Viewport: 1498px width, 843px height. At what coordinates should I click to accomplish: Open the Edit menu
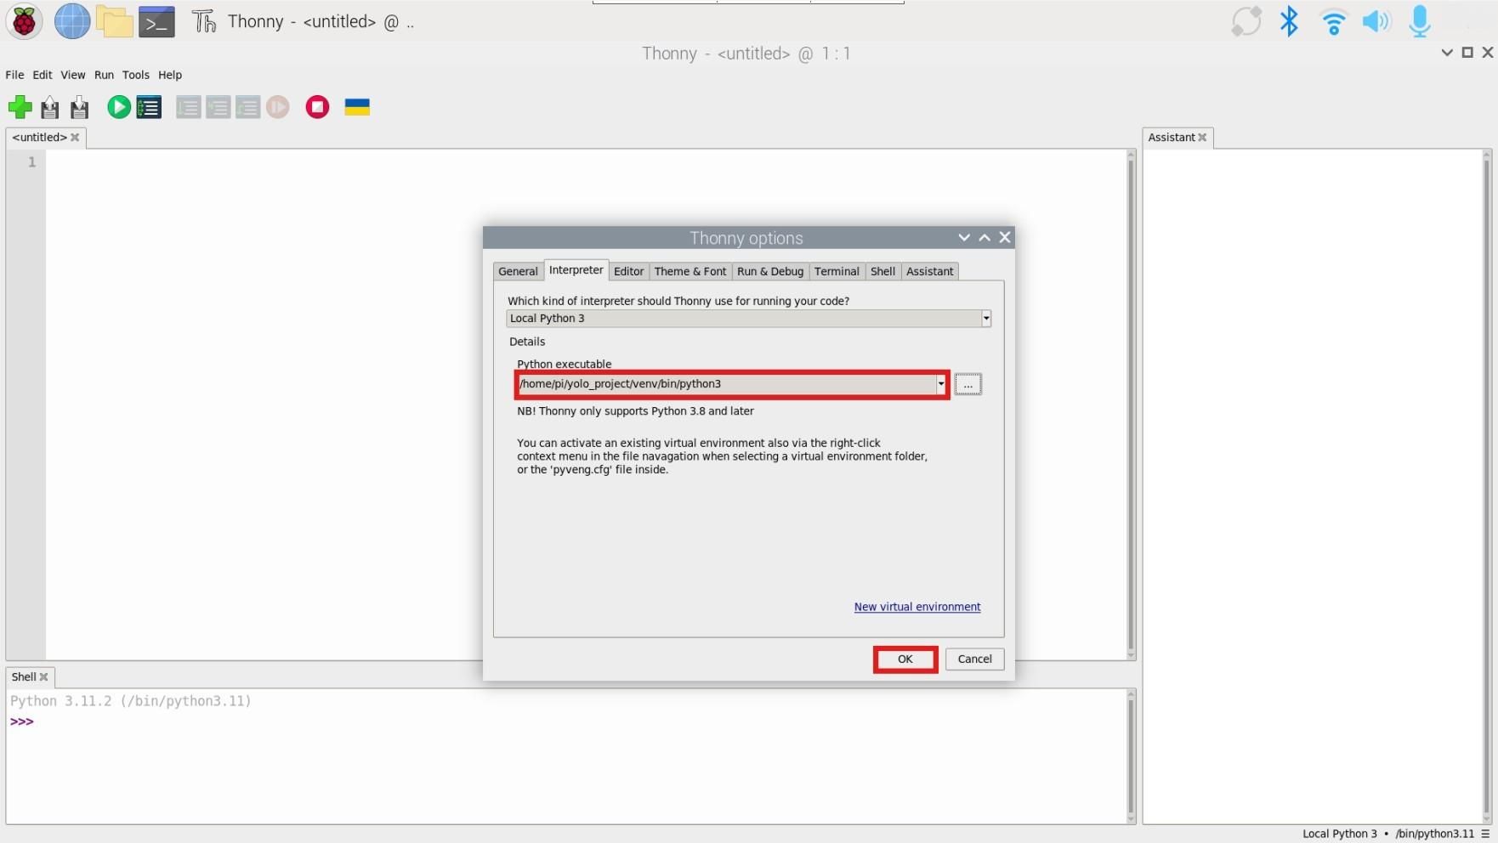click(43, 75)
